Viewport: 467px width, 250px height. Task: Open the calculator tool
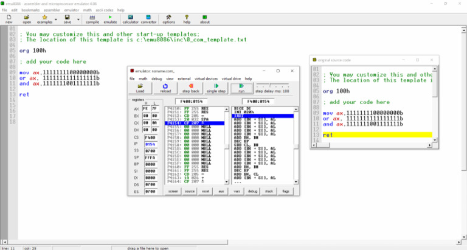(131, 19)
